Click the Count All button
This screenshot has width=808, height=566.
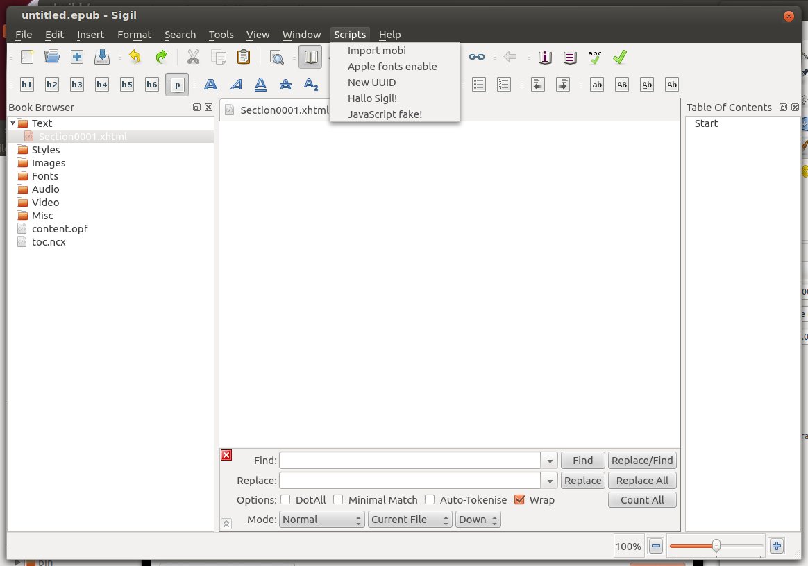(642, 500)
